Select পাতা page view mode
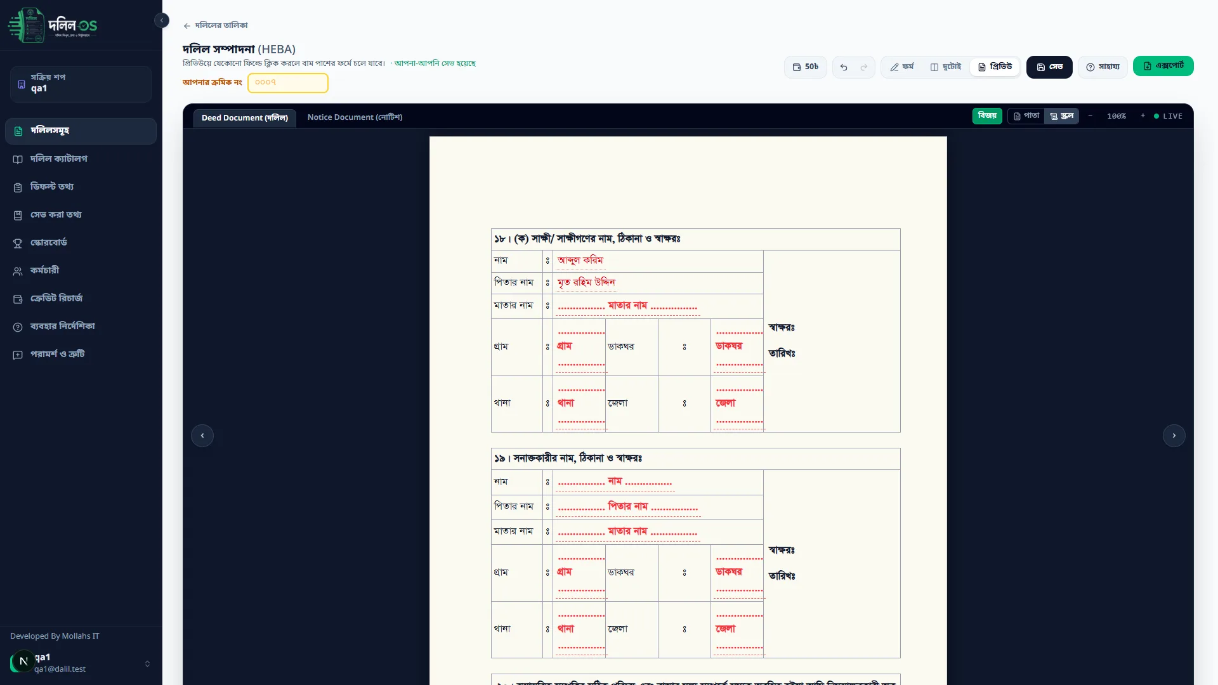This screenshot has height=685, width=1218. (1026, 116)
